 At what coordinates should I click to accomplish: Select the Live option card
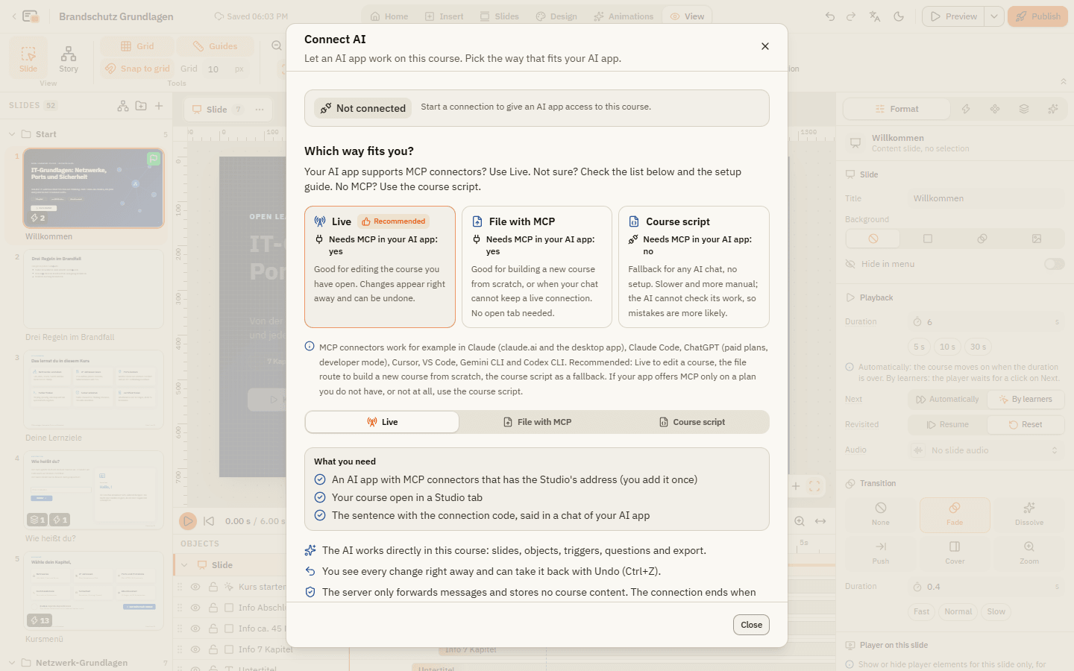[x=380, y=267]
